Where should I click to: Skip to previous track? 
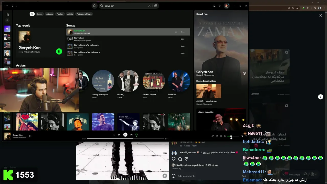point(119,135)
